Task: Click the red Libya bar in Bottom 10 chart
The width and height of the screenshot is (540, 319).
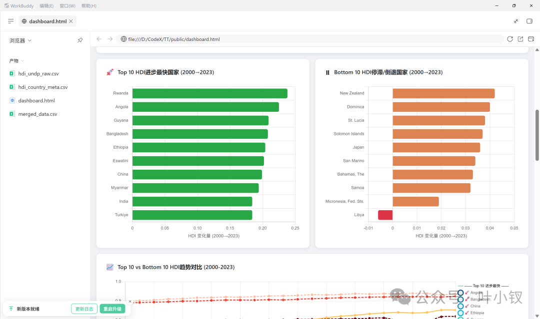Action: (385, 215)
